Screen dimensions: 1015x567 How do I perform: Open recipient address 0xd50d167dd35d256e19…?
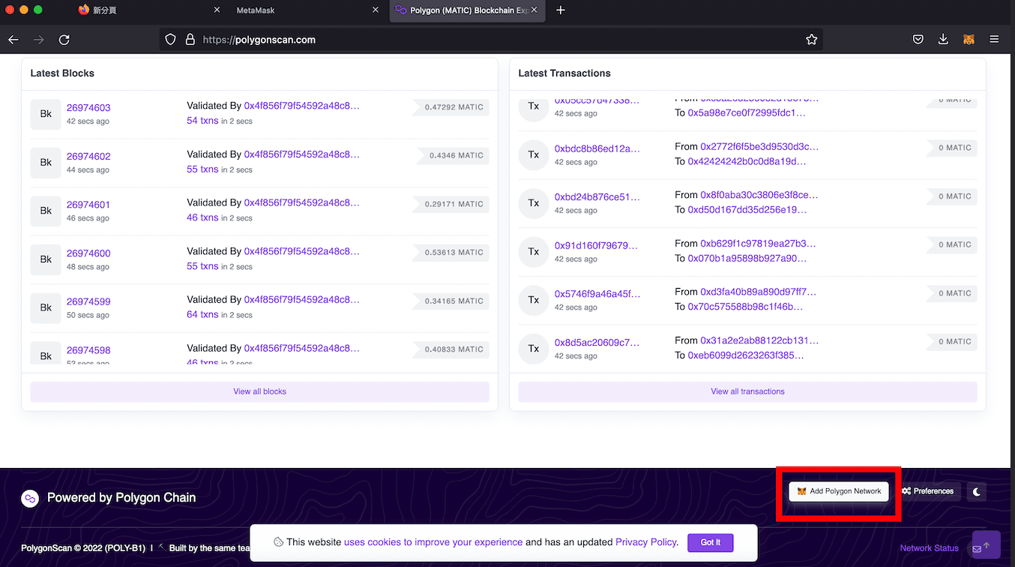coord(747,210)
